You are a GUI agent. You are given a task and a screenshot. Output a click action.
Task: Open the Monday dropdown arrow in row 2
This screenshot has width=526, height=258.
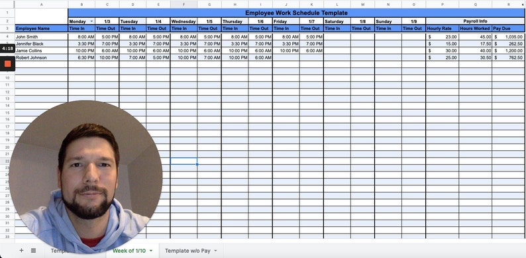click(x=91, y=21)
